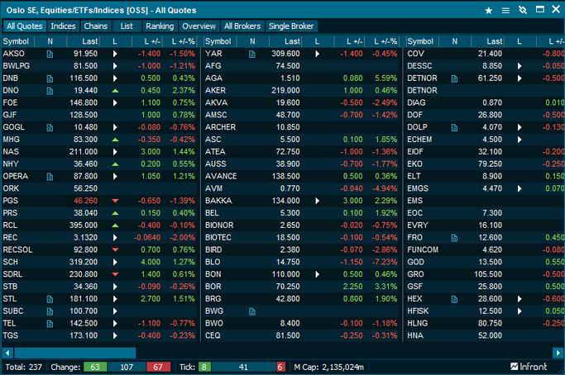Sort by second Symbol column header
Screen dimensions: 565x375
tap(220, 41)
